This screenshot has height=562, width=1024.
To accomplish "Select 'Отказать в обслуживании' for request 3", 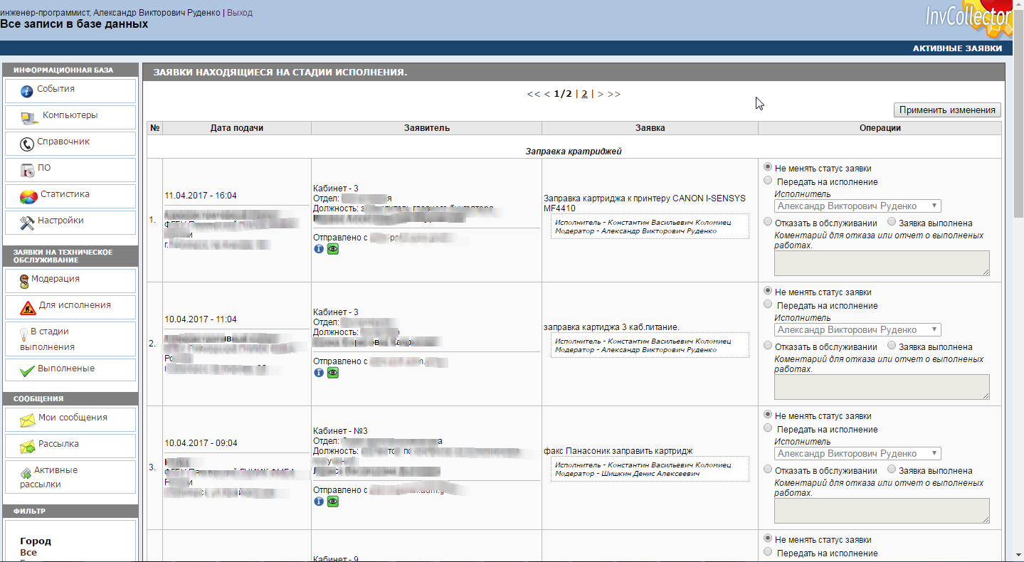I will [768, 470].
